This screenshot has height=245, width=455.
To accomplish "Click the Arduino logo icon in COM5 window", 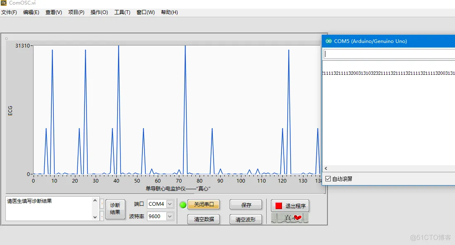I will click(328, 41).
